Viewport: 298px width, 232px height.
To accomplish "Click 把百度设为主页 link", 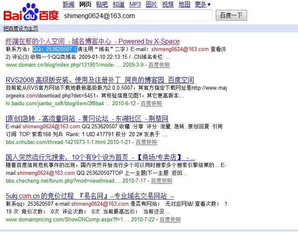I will coord(21,28).
